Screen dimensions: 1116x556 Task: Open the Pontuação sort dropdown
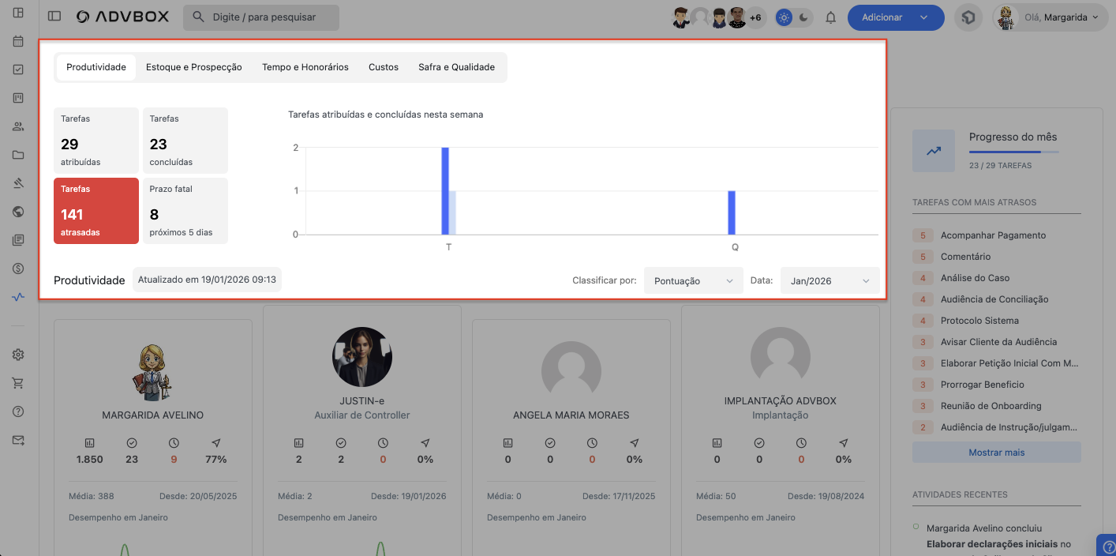[693, 280]
